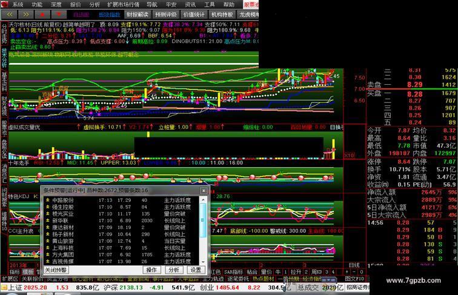Click the double-right arrow forward button

pyautogui.click(x=25, y=15)
